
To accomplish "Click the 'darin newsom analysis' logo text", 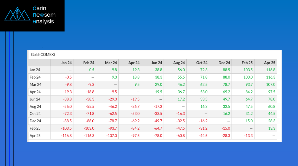I will click(44, 15).
